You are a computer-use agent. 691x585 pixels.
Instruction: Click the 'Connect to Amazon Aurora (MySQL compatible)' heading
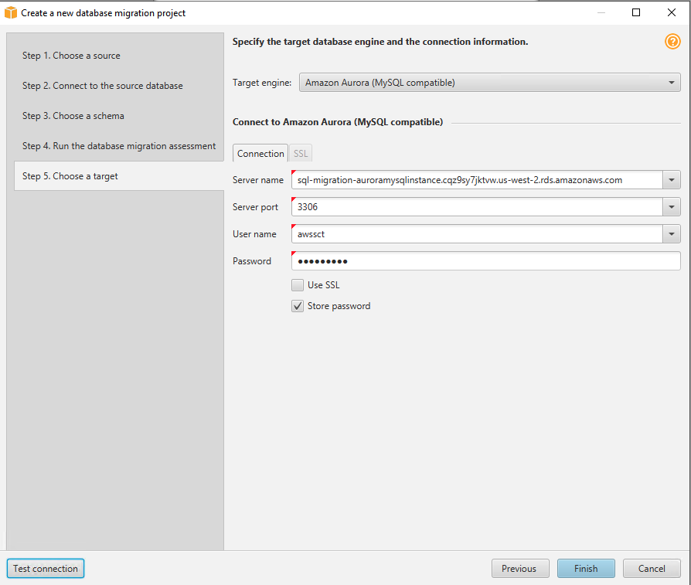tap(338, 122)
